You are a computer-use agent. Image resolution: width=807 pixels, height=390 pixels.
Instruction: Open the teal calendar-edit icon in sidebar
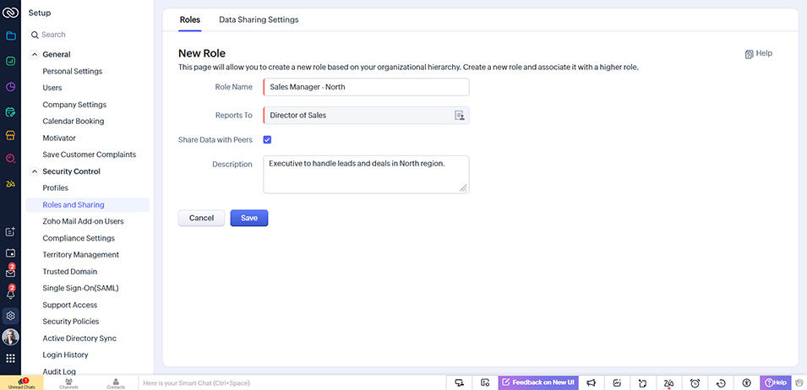pyautogui.click(x=10, y=111)
